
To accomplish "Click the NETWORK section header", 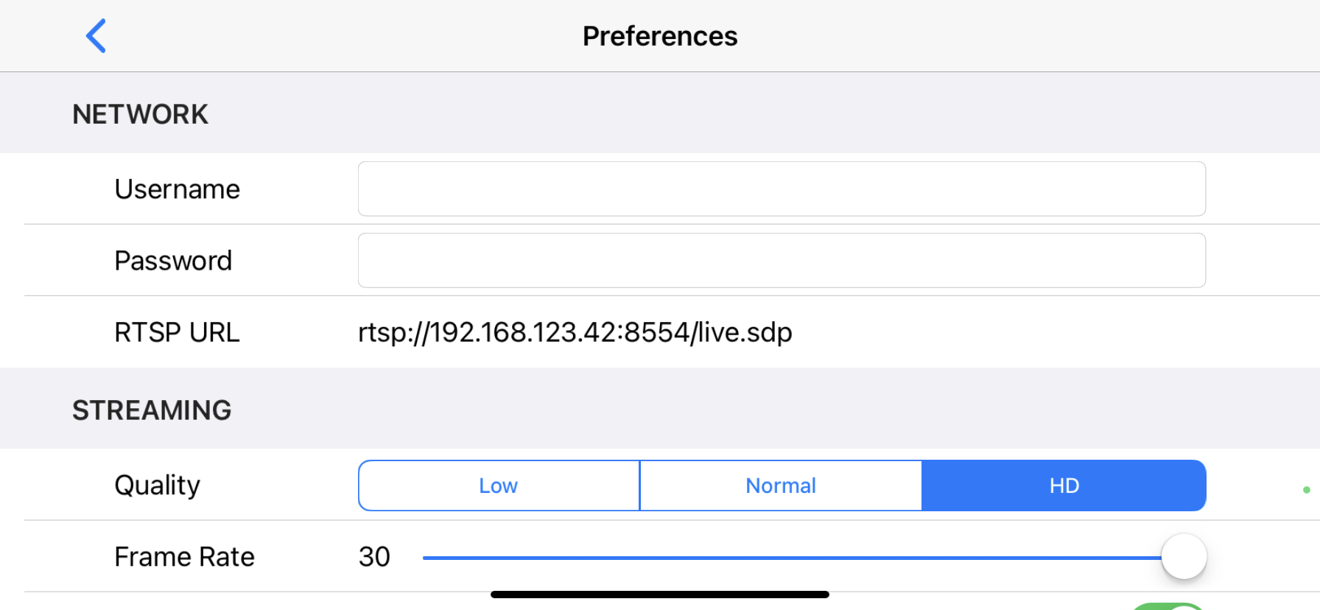I will (140, 114).
